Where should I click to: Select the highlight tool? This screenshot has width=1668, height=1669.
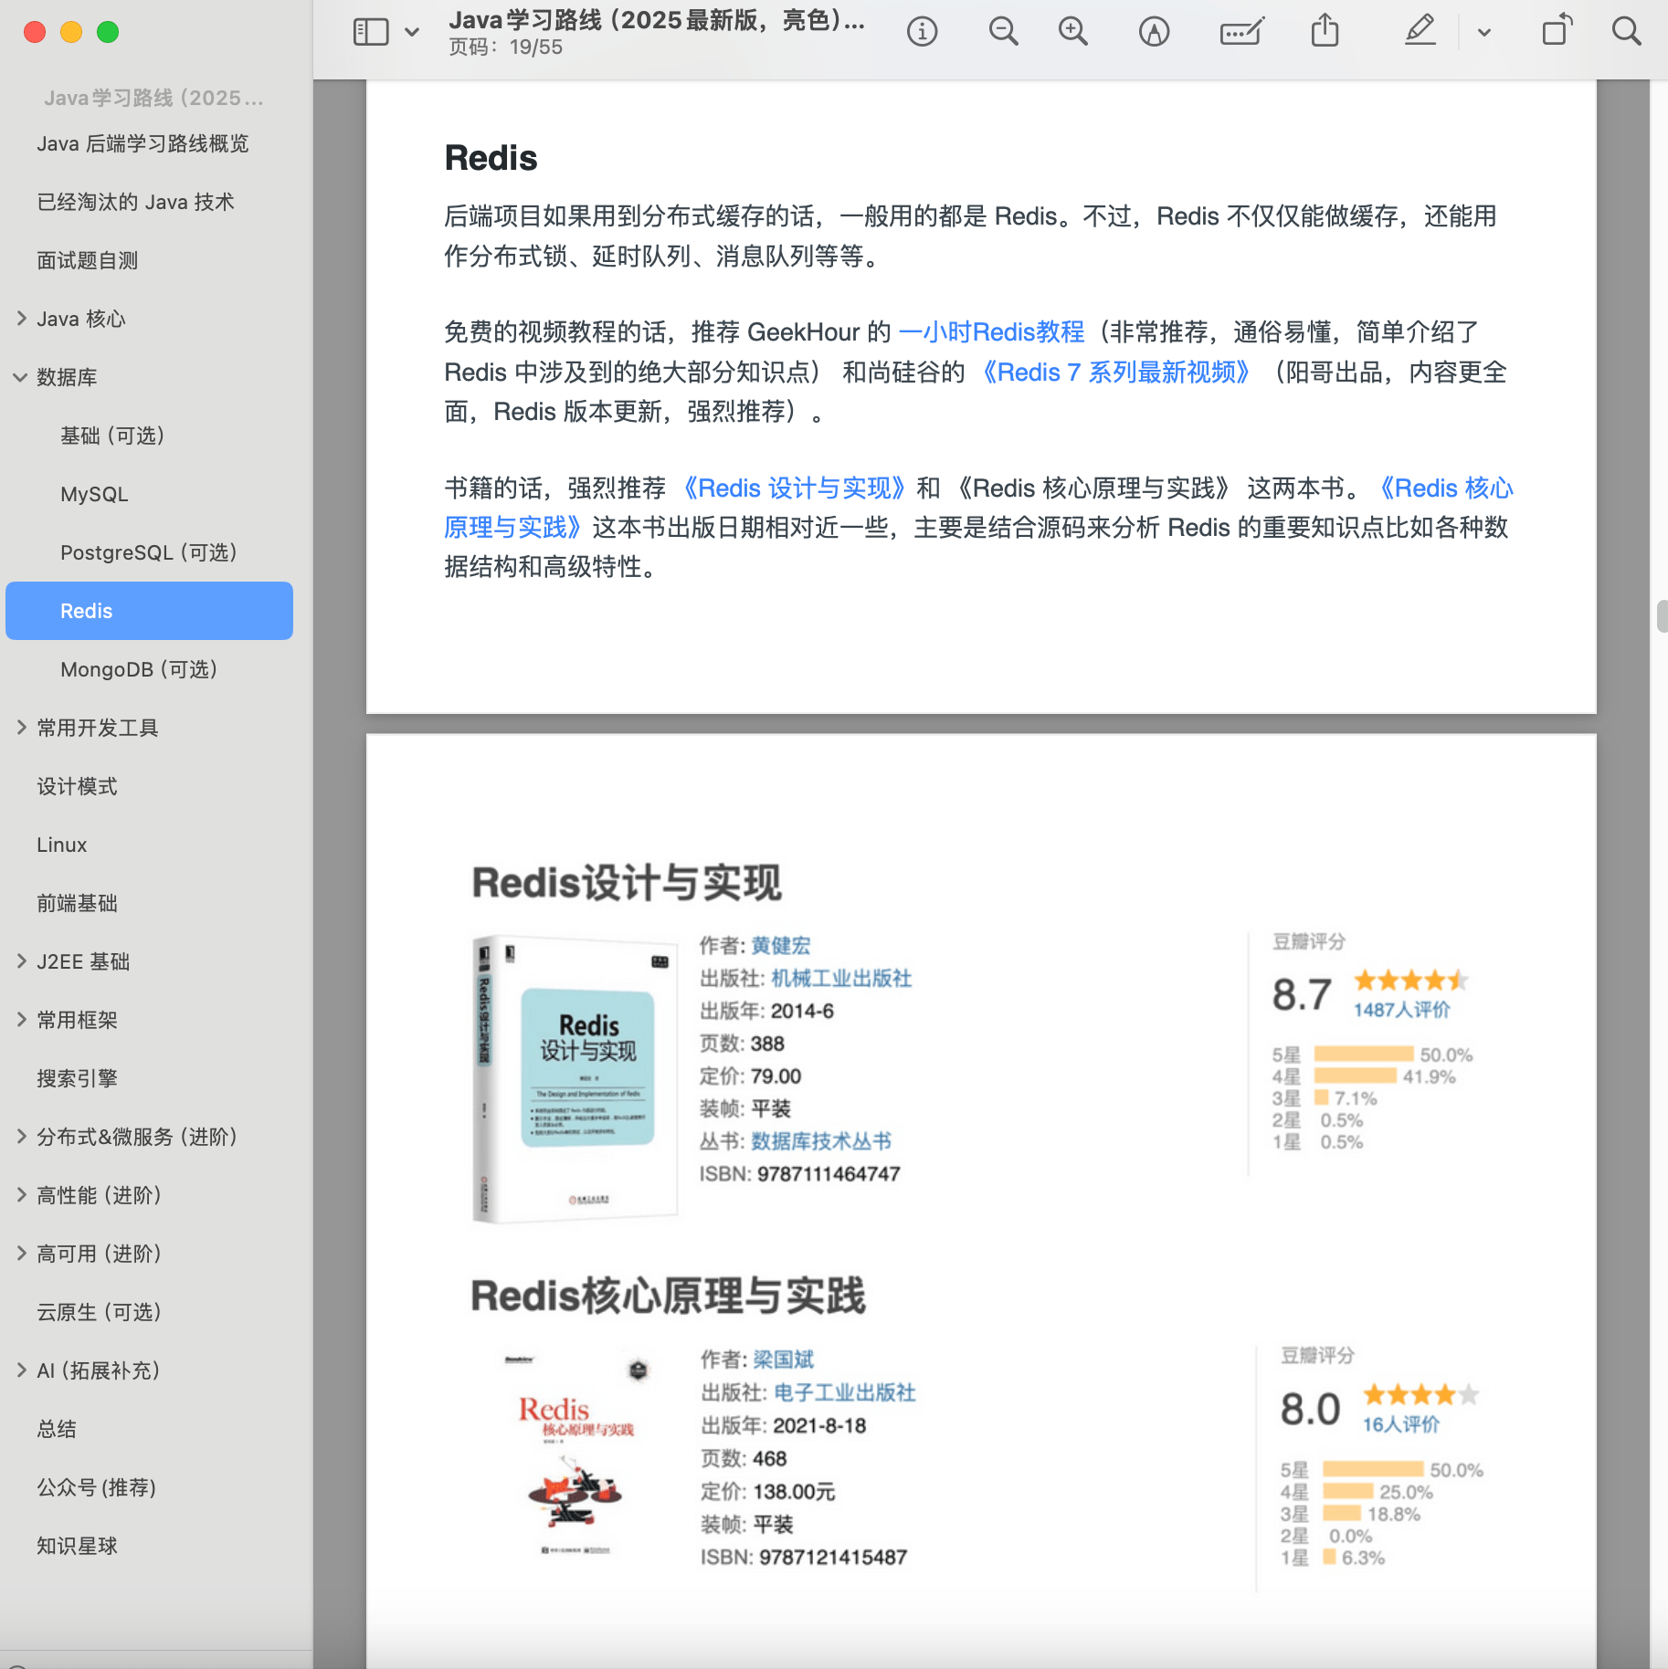(1419, 30)
